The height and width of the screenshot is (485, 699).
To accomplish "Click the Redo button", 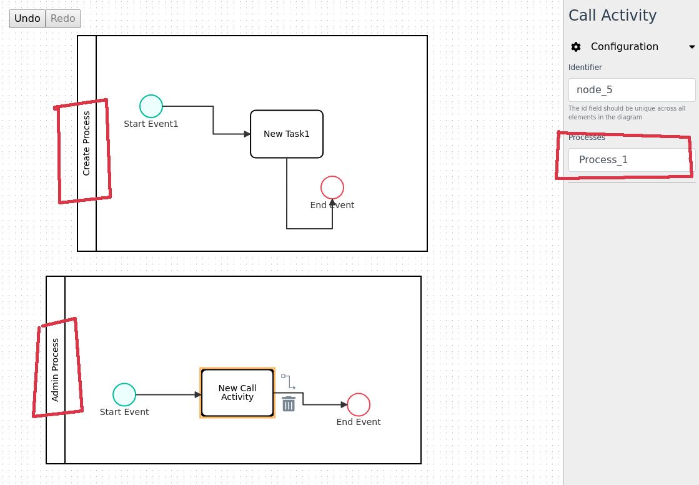I will 62,18.
